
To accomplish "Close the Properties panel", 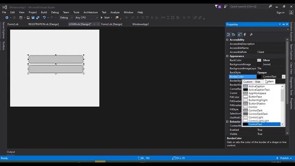I will pyautogui.click(x=287, y=24).
